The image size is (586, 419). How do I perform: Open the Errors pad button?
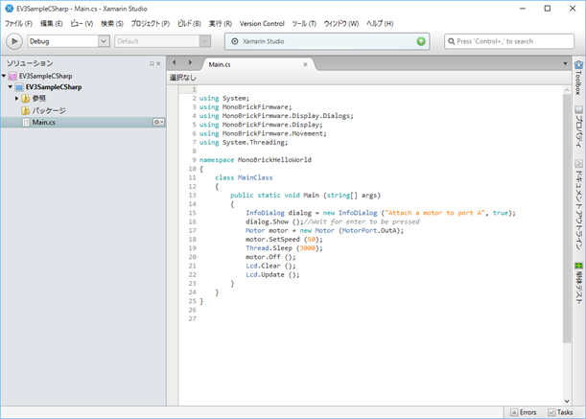(523, 411)
